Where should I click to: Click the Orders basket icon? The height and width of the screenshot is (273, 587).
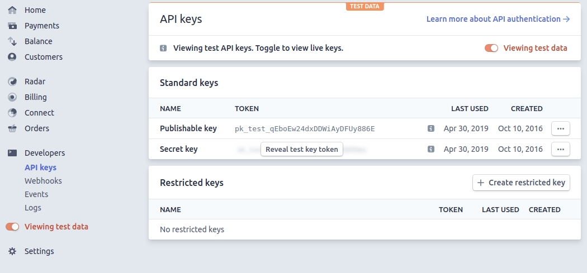click(x=12, y=128)
